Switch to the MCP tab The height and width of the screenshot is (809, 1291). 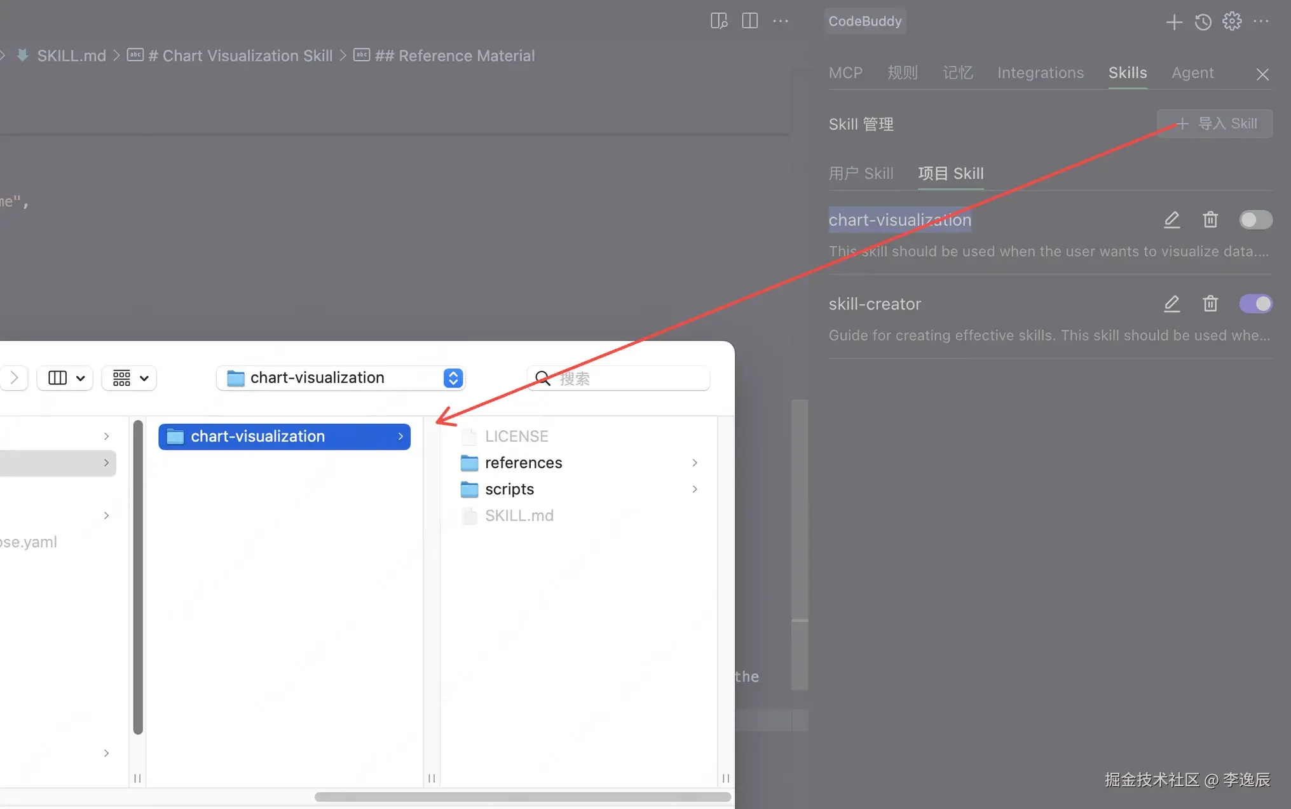tap(845, 73)
